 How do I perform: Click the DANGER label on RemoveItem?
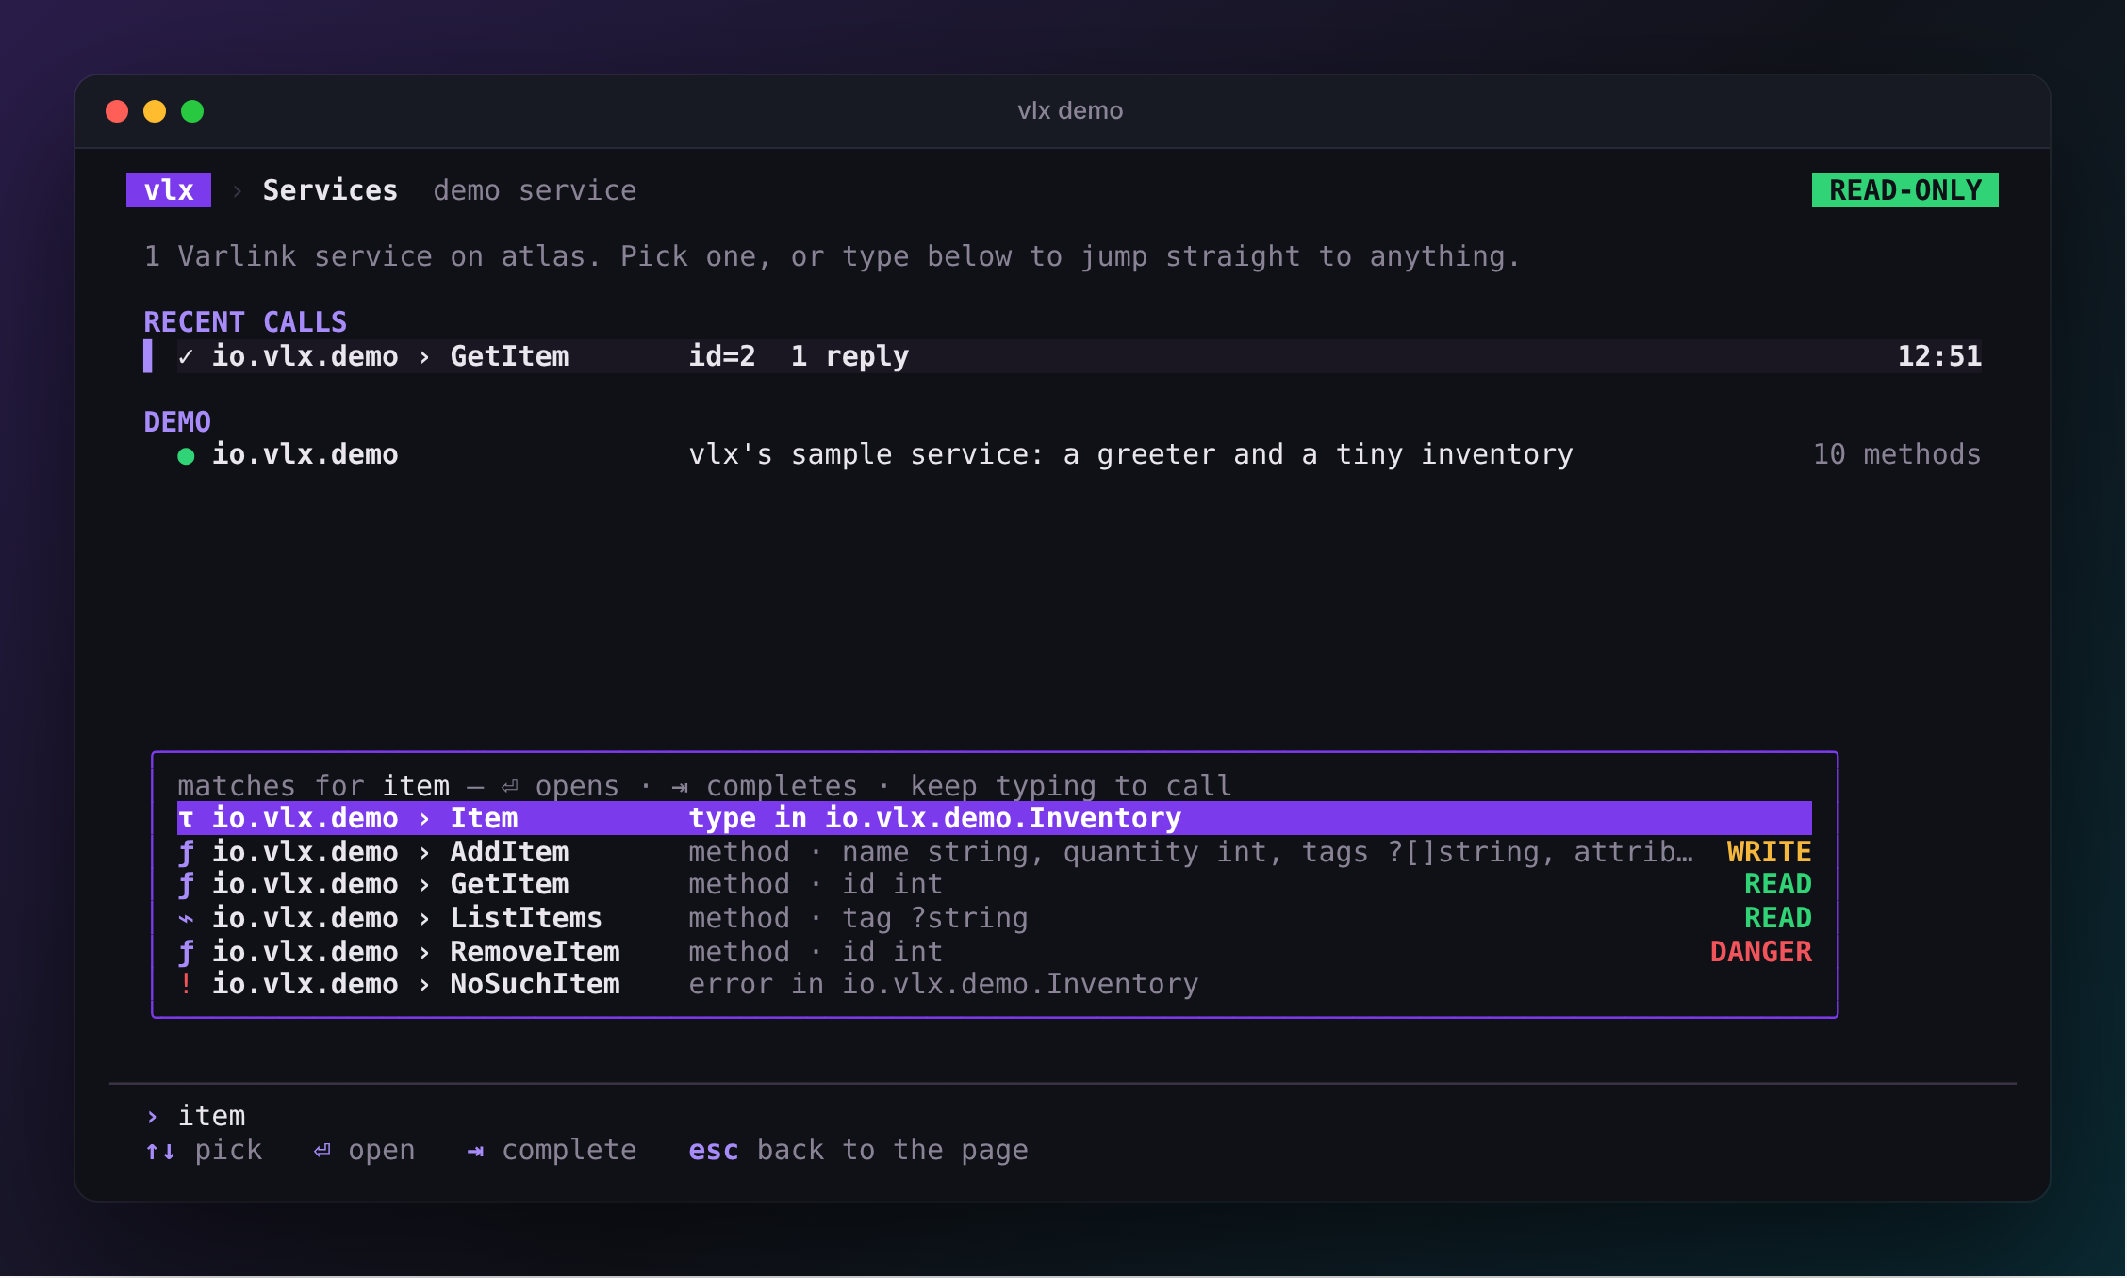click(x=1760, y=952)
